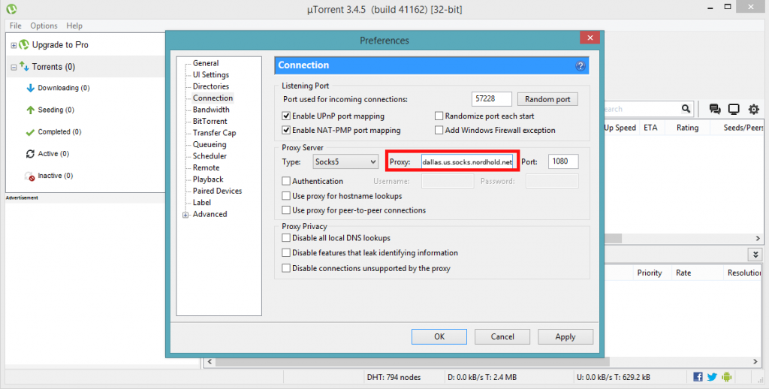Click the Facebook icon in status bar
769x389 pixels.
(x=698, y=377)
